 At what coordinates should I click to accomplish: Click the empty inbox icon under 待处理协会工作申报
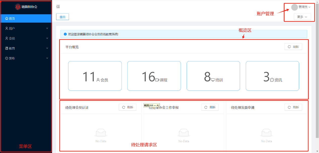click(x=184, y=132)
